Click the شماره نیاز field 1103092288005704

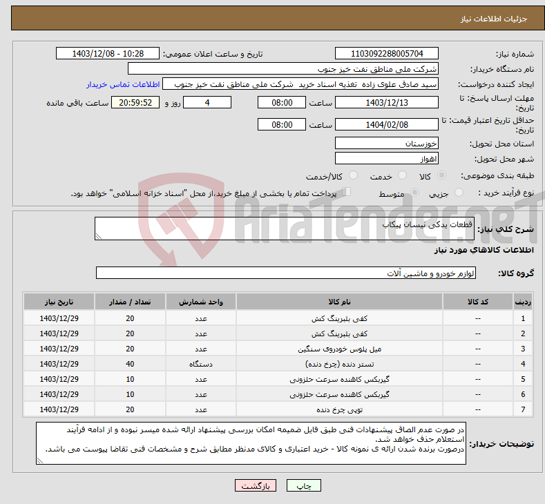point(387,53)
